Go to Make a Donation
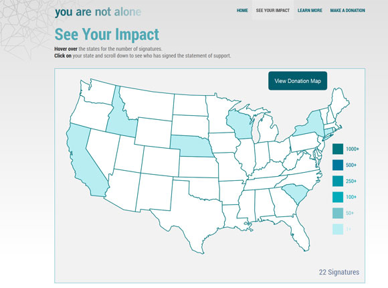The image size is (388, 288). tap(347, 11)
